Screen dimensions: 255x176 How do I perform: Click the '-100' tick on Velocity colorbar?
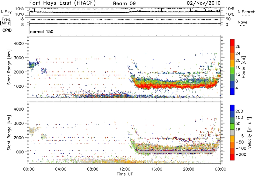pos(241,148)
